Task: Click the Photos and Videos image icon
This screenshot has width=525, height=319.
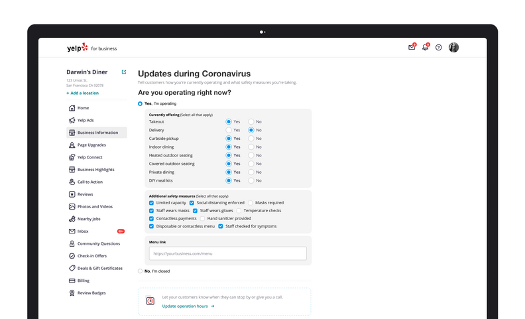Action: point(72,206)
